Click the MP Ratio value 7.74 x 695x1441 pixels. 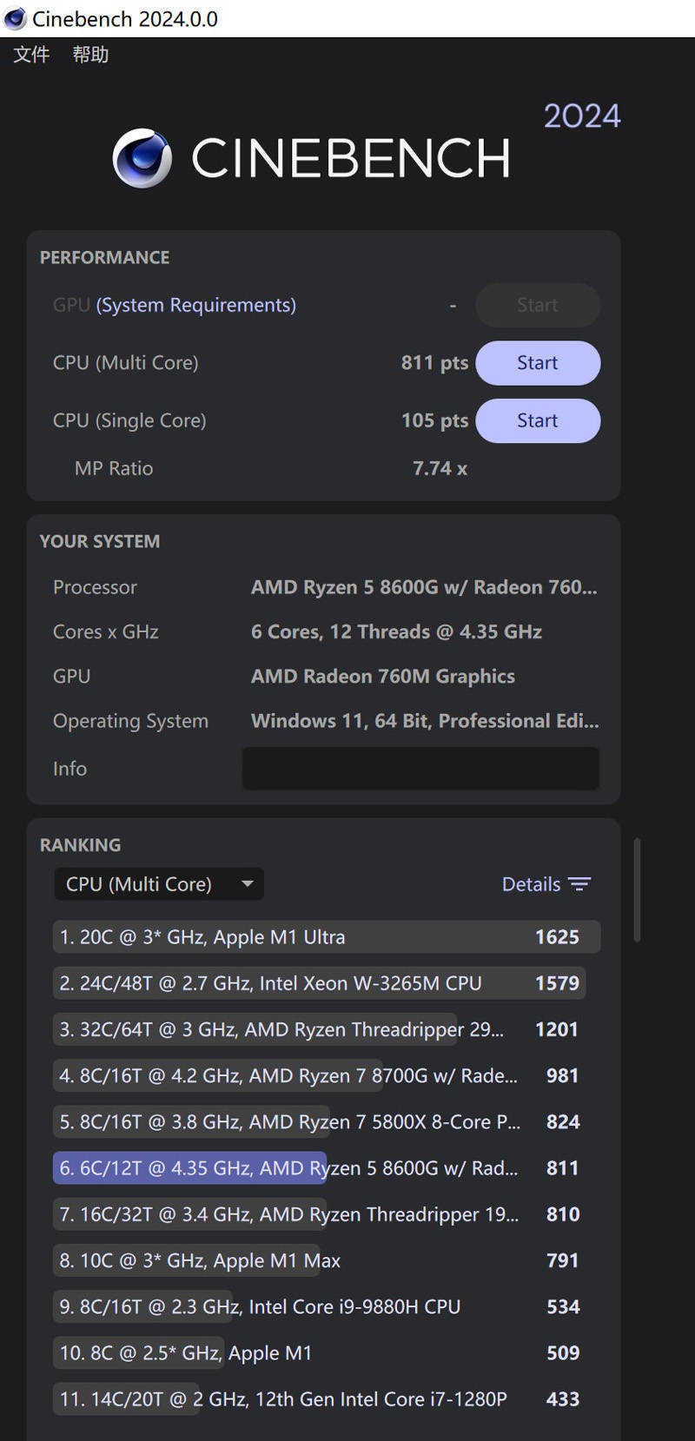click(440, 467)
